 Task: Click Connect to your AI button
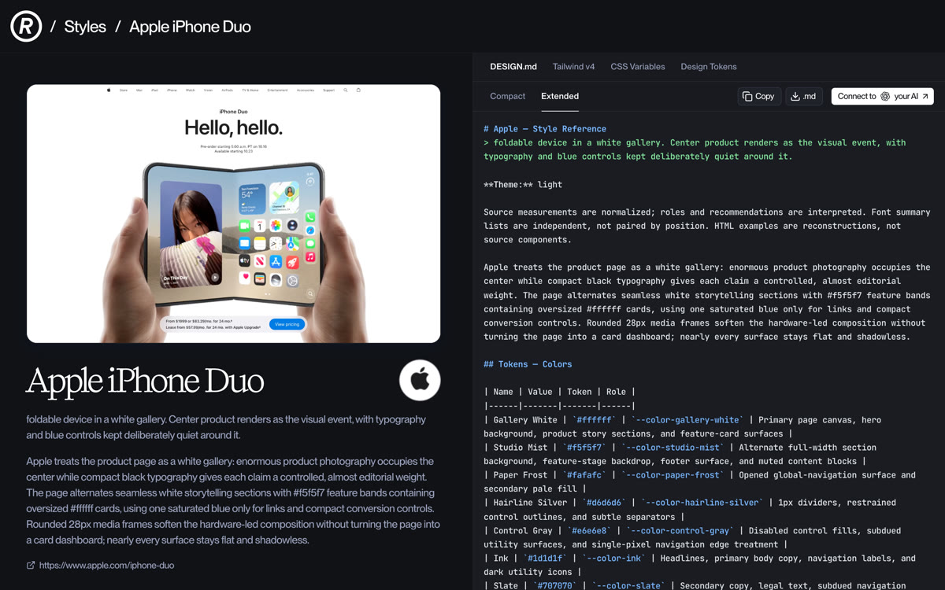(x=883, y=96)
